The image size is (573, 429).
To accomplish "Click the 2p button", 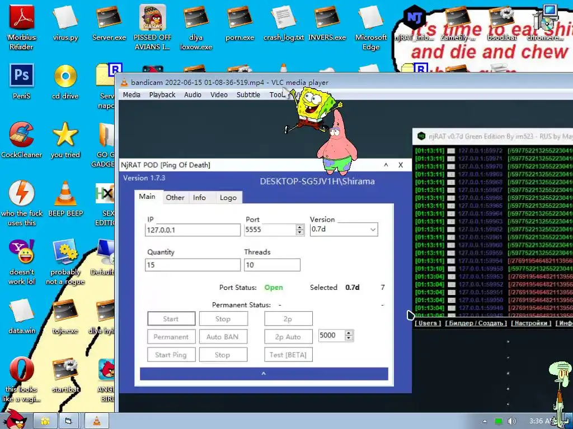I will (288, 318).
